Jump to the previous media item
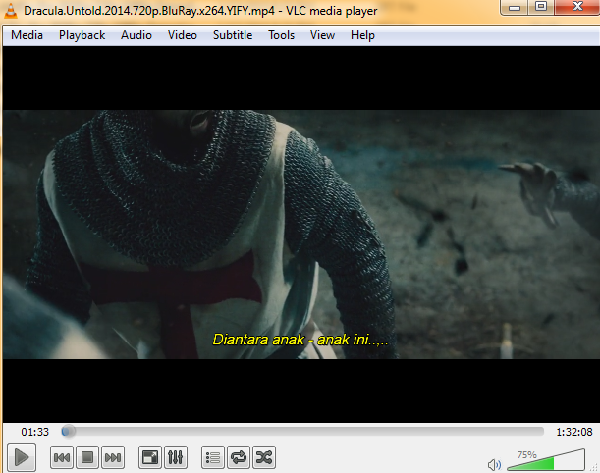600x473 pixels. 62,457
